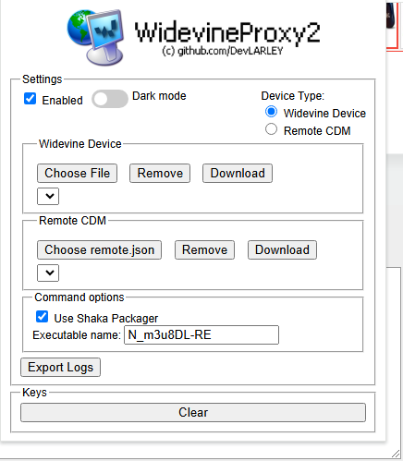Select the Widevine Device radio button
Viewport: 403px width, 461px height.
[271, 112]
